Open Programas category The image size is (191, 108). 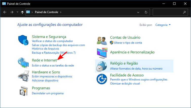pyautogui.click(x=41, y=88)
